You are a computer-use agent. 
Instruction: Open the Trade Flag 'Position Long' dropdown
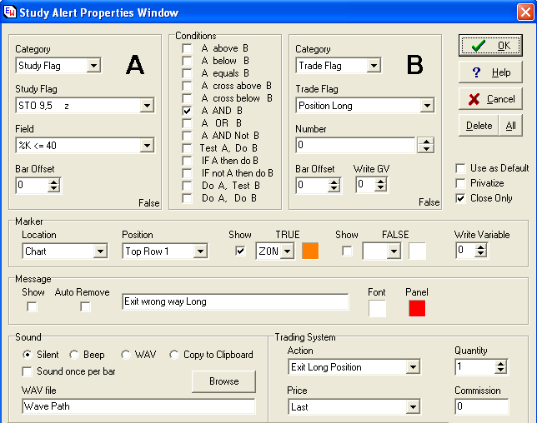[x=426, y=106]
